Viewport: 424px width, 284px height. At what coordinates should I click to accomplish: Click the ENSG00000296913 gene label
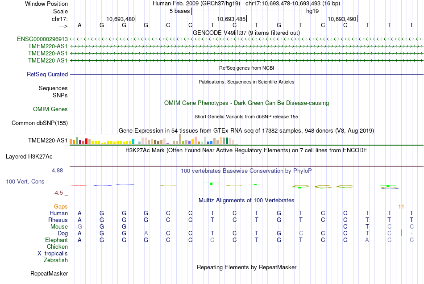point(42,39)
